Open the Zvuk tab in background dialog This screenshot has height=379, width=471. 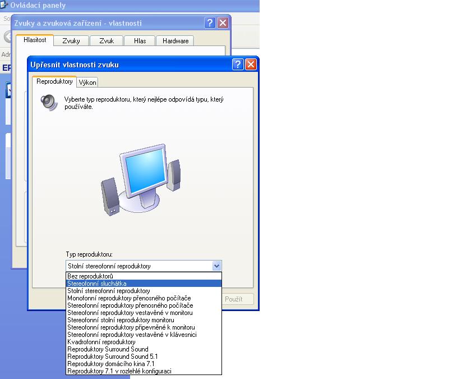point(107,41)
